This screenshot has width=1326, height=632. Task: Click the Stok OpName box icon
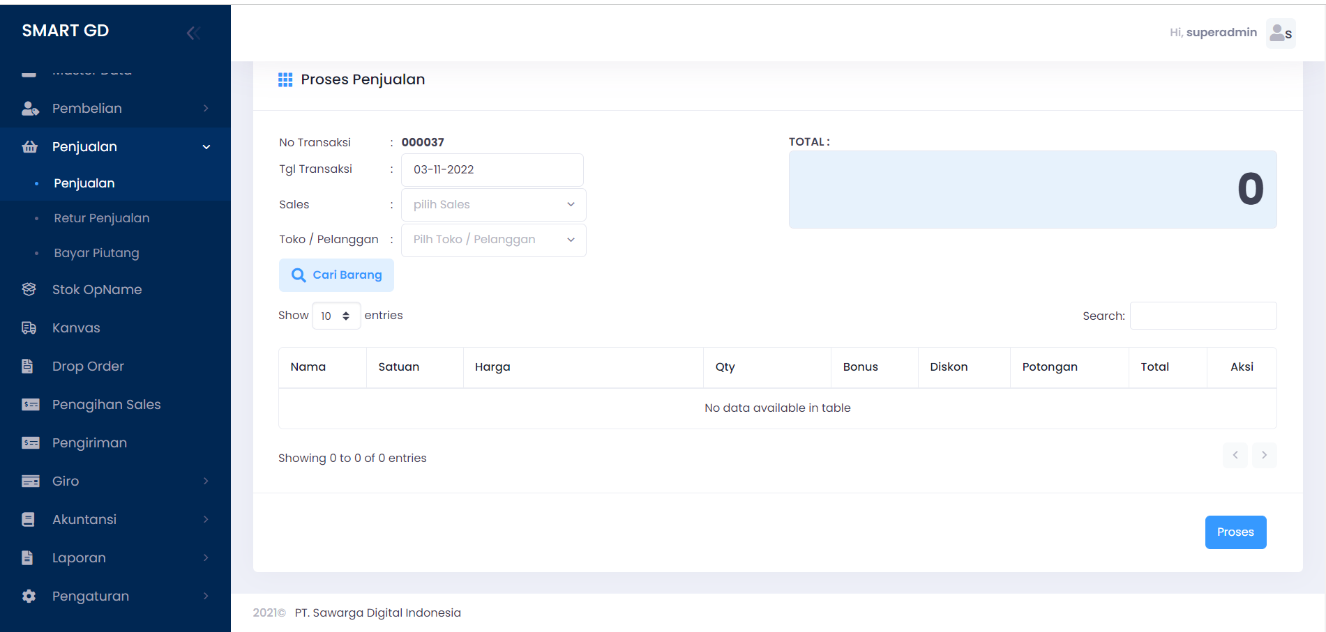point(29,289)
